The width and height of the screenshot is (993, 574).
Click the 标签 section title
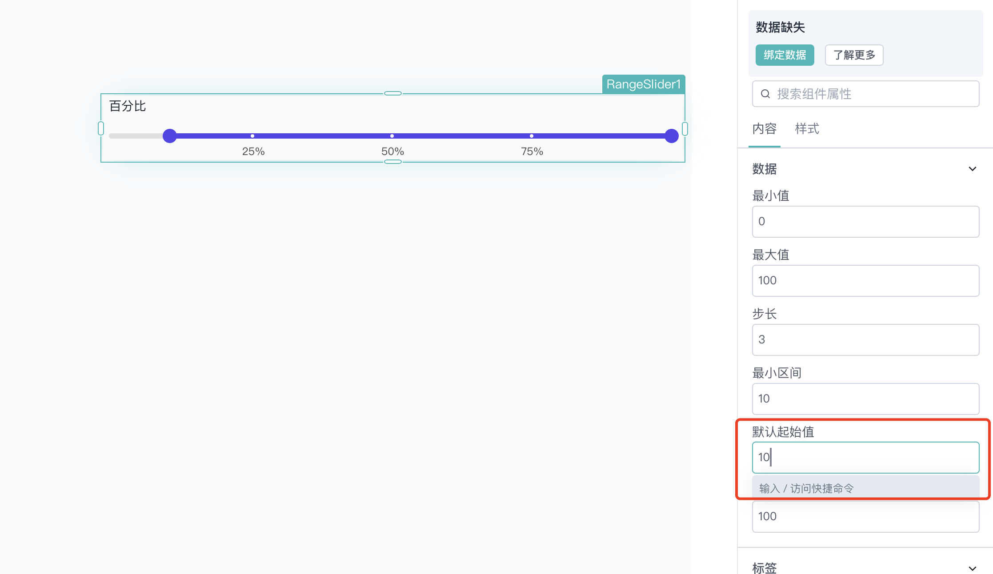pos(765,567)
